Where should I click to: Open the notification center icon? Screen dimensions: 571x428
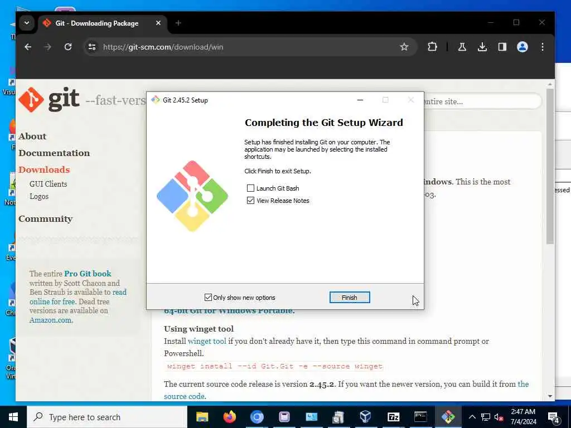pos(554,417)
